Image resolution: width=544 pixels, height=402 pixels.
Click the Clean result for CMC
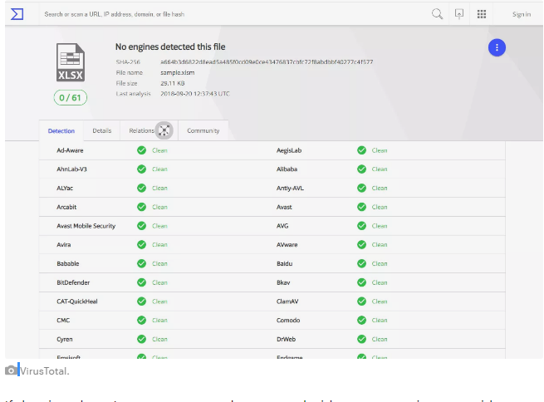tap(159, 320)
